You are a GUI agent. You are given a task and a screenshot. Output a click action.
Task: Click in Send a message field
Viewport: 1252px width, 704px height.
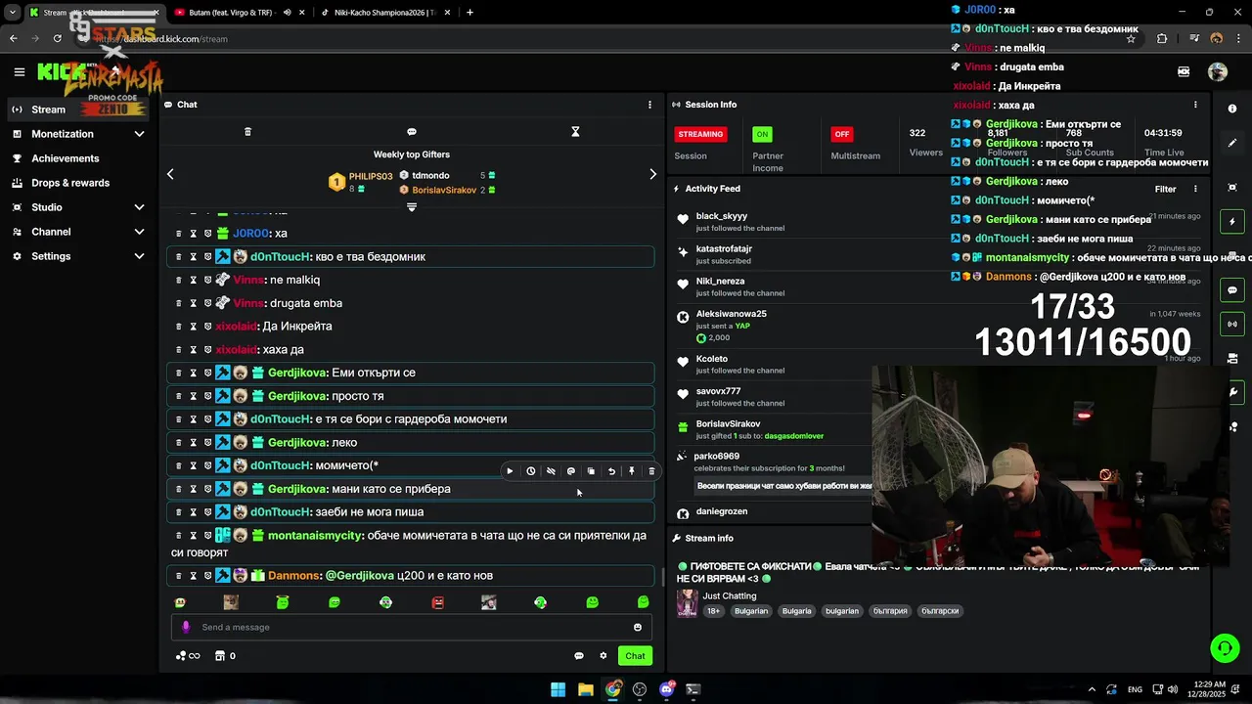411,628
